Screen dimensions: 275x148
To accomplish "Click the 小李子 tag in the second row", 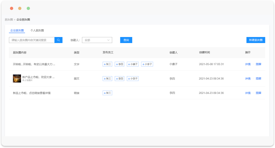I will tap(133, 79).
